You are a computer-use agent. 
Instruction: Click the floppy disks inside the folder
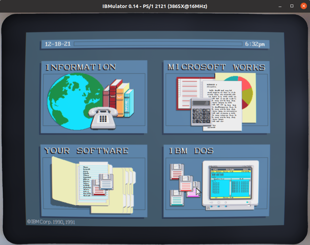tap(103, 184)
